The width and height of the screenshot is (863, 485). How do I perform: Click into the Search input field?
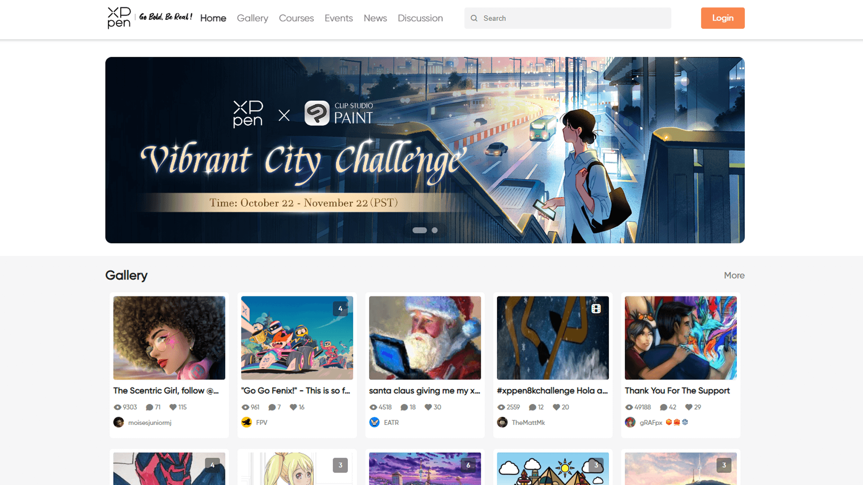point(575,18)
